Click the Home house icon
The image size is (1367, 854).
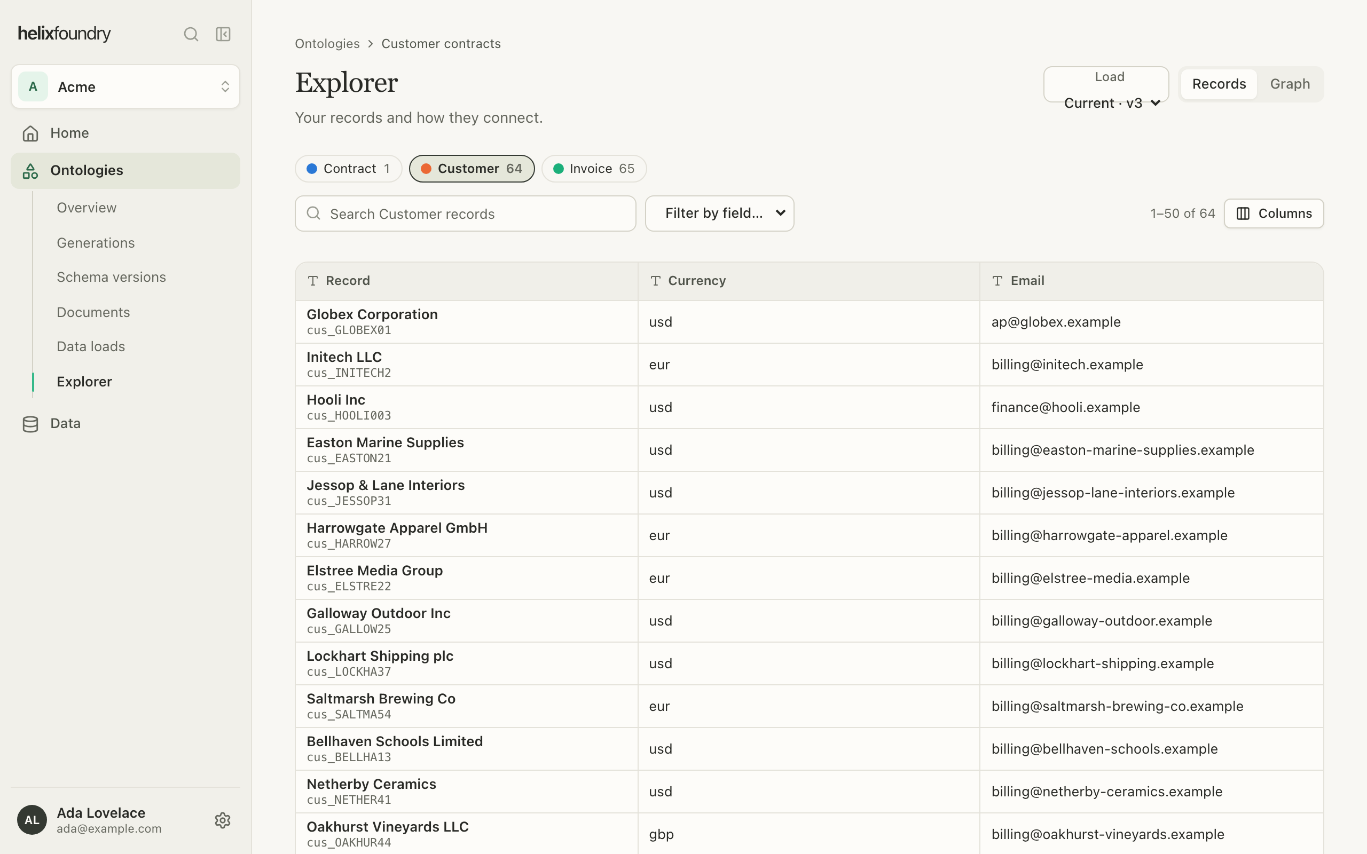[x=30, y=133]
